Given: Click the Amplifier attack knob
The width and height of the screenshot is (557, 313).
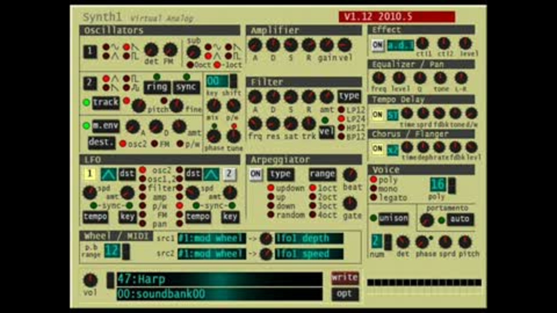Looking at the screenshot, I should pyautogui.click(x=255, y=45).
